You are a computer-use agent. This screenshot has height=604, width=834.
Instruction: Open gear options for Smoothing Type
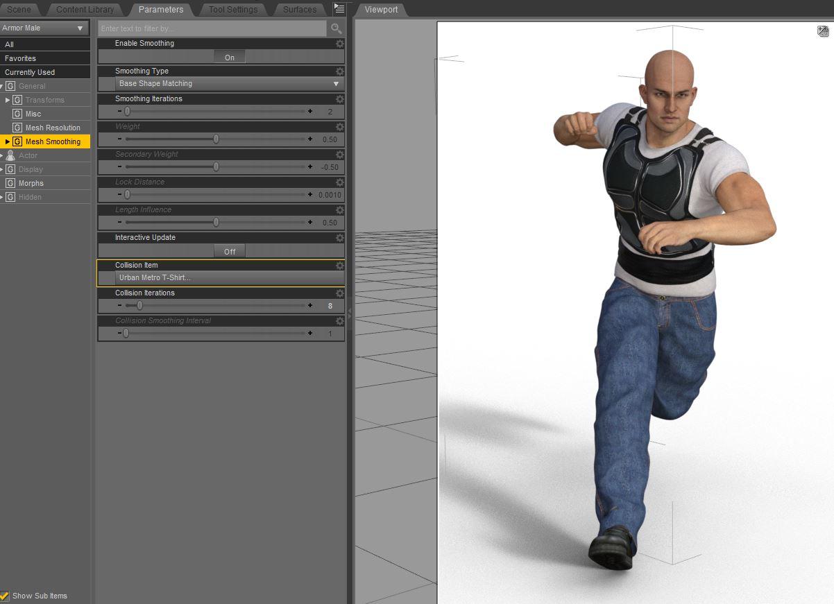(x=340, y=71)
